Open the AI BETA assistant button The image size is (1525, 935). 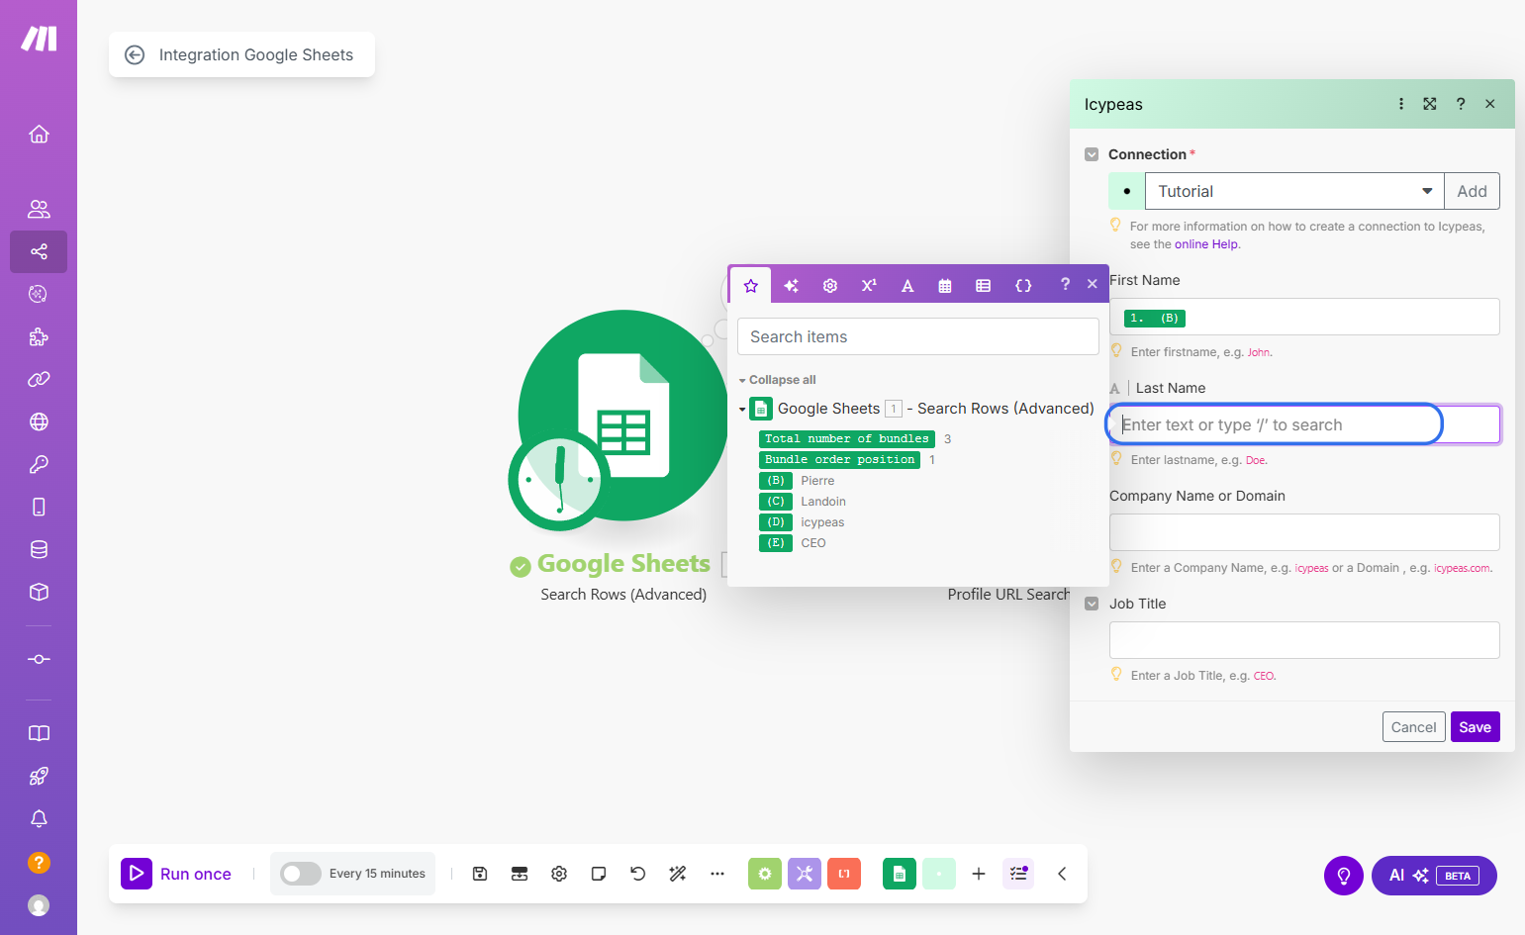(x=1434, y=876)
